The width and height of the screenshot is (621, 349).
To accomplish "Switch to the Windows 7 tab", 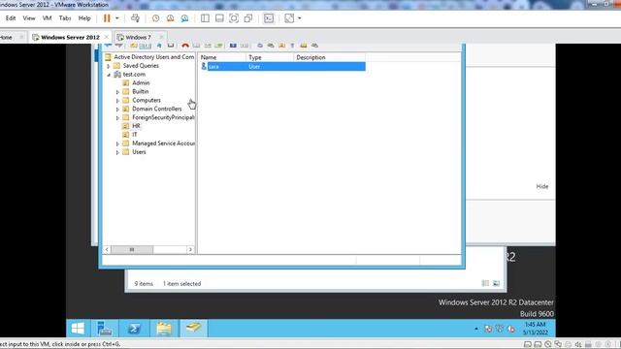I will point(138,37).
